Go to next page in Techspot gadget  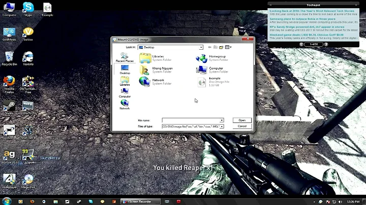(326, 44)
